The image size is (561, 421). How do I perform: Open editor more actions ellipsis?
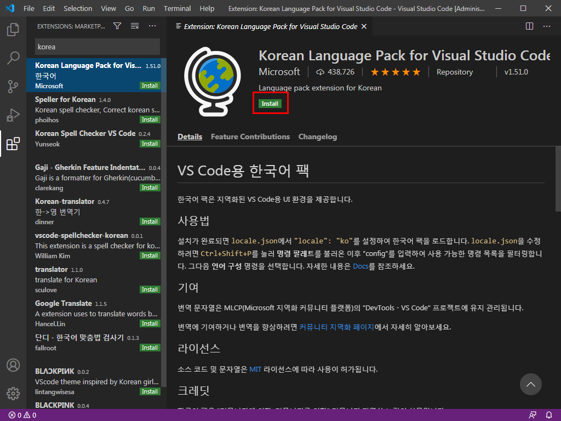tap(546, 26)
